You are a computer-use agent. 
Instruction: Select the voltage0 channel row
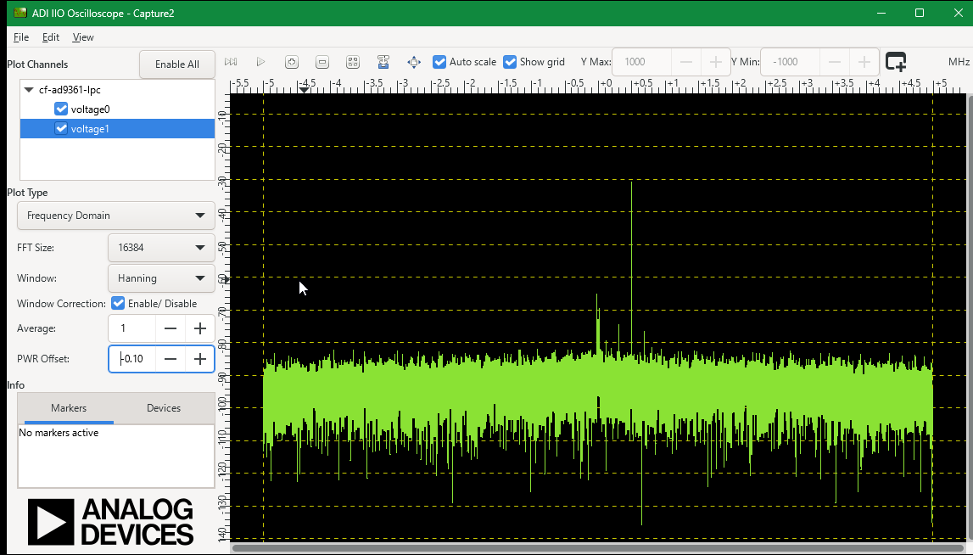[117, 109]
